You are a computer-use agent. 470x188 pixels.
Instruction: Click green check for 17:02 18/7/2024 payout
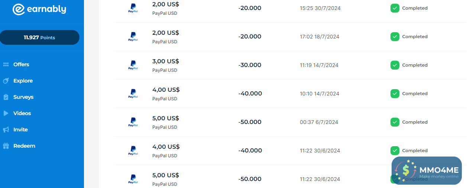[395, 37]
